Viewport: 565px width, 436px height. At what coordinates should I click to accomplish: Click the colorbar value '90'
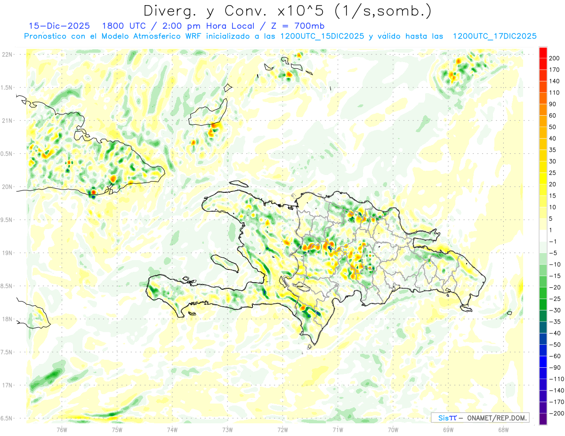tap(554, 104)
